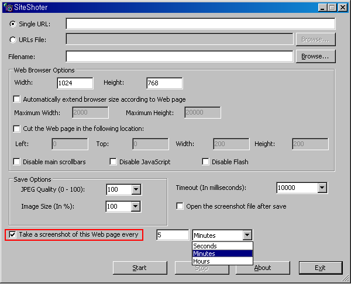Click the browser Width field showing 1024
The image size is (351, 284).
pos(75,83)
